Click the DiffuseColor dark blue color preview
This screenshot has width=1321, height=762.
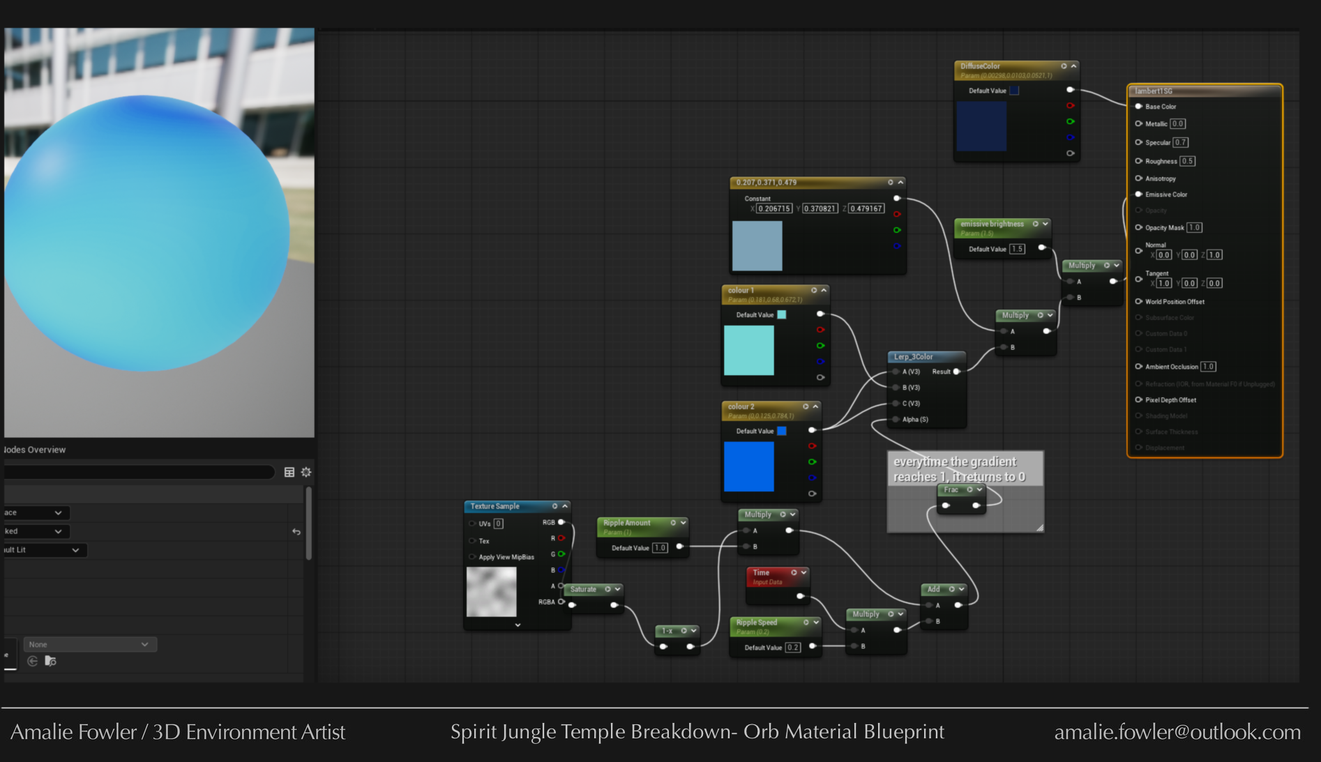coord(981,126)
